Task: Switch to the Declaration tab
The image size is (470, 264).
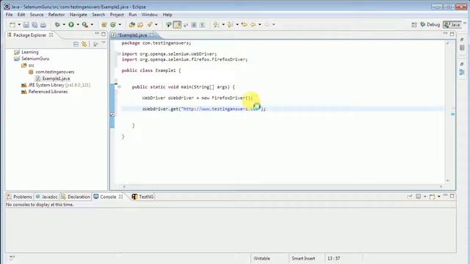Action: (75, 197)
